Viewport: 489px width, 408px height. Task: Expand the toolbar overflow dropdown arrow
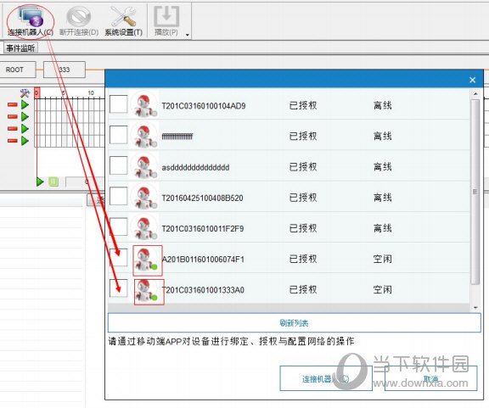(188, 35)
